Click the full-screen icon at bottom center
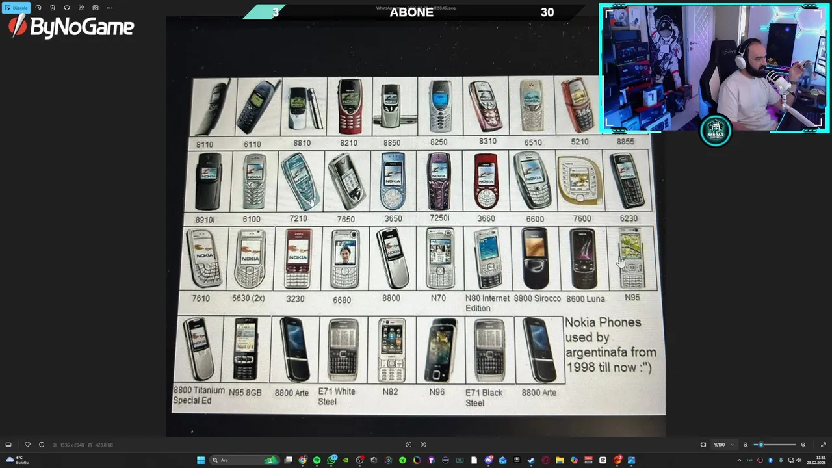This screenshot has height=468, width=832. coord(423,445)
